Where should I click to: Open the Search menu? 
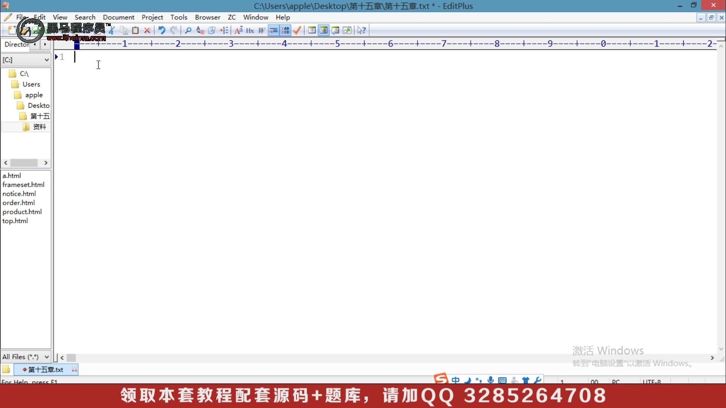(x=85, y=17)
